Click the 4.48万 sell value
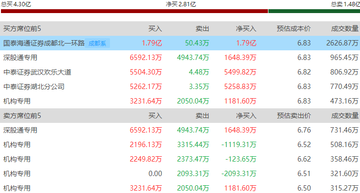 pyautogui.click(x=199, y=72)
